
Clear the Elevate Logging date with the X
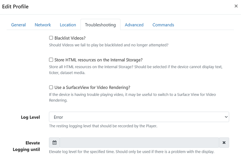pyautogui.click(x=224, y=143)
